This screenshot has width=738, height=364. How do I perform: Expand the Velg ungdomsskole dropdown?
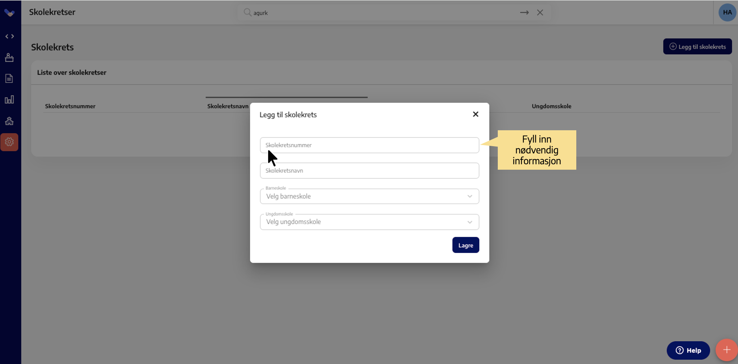369,222
